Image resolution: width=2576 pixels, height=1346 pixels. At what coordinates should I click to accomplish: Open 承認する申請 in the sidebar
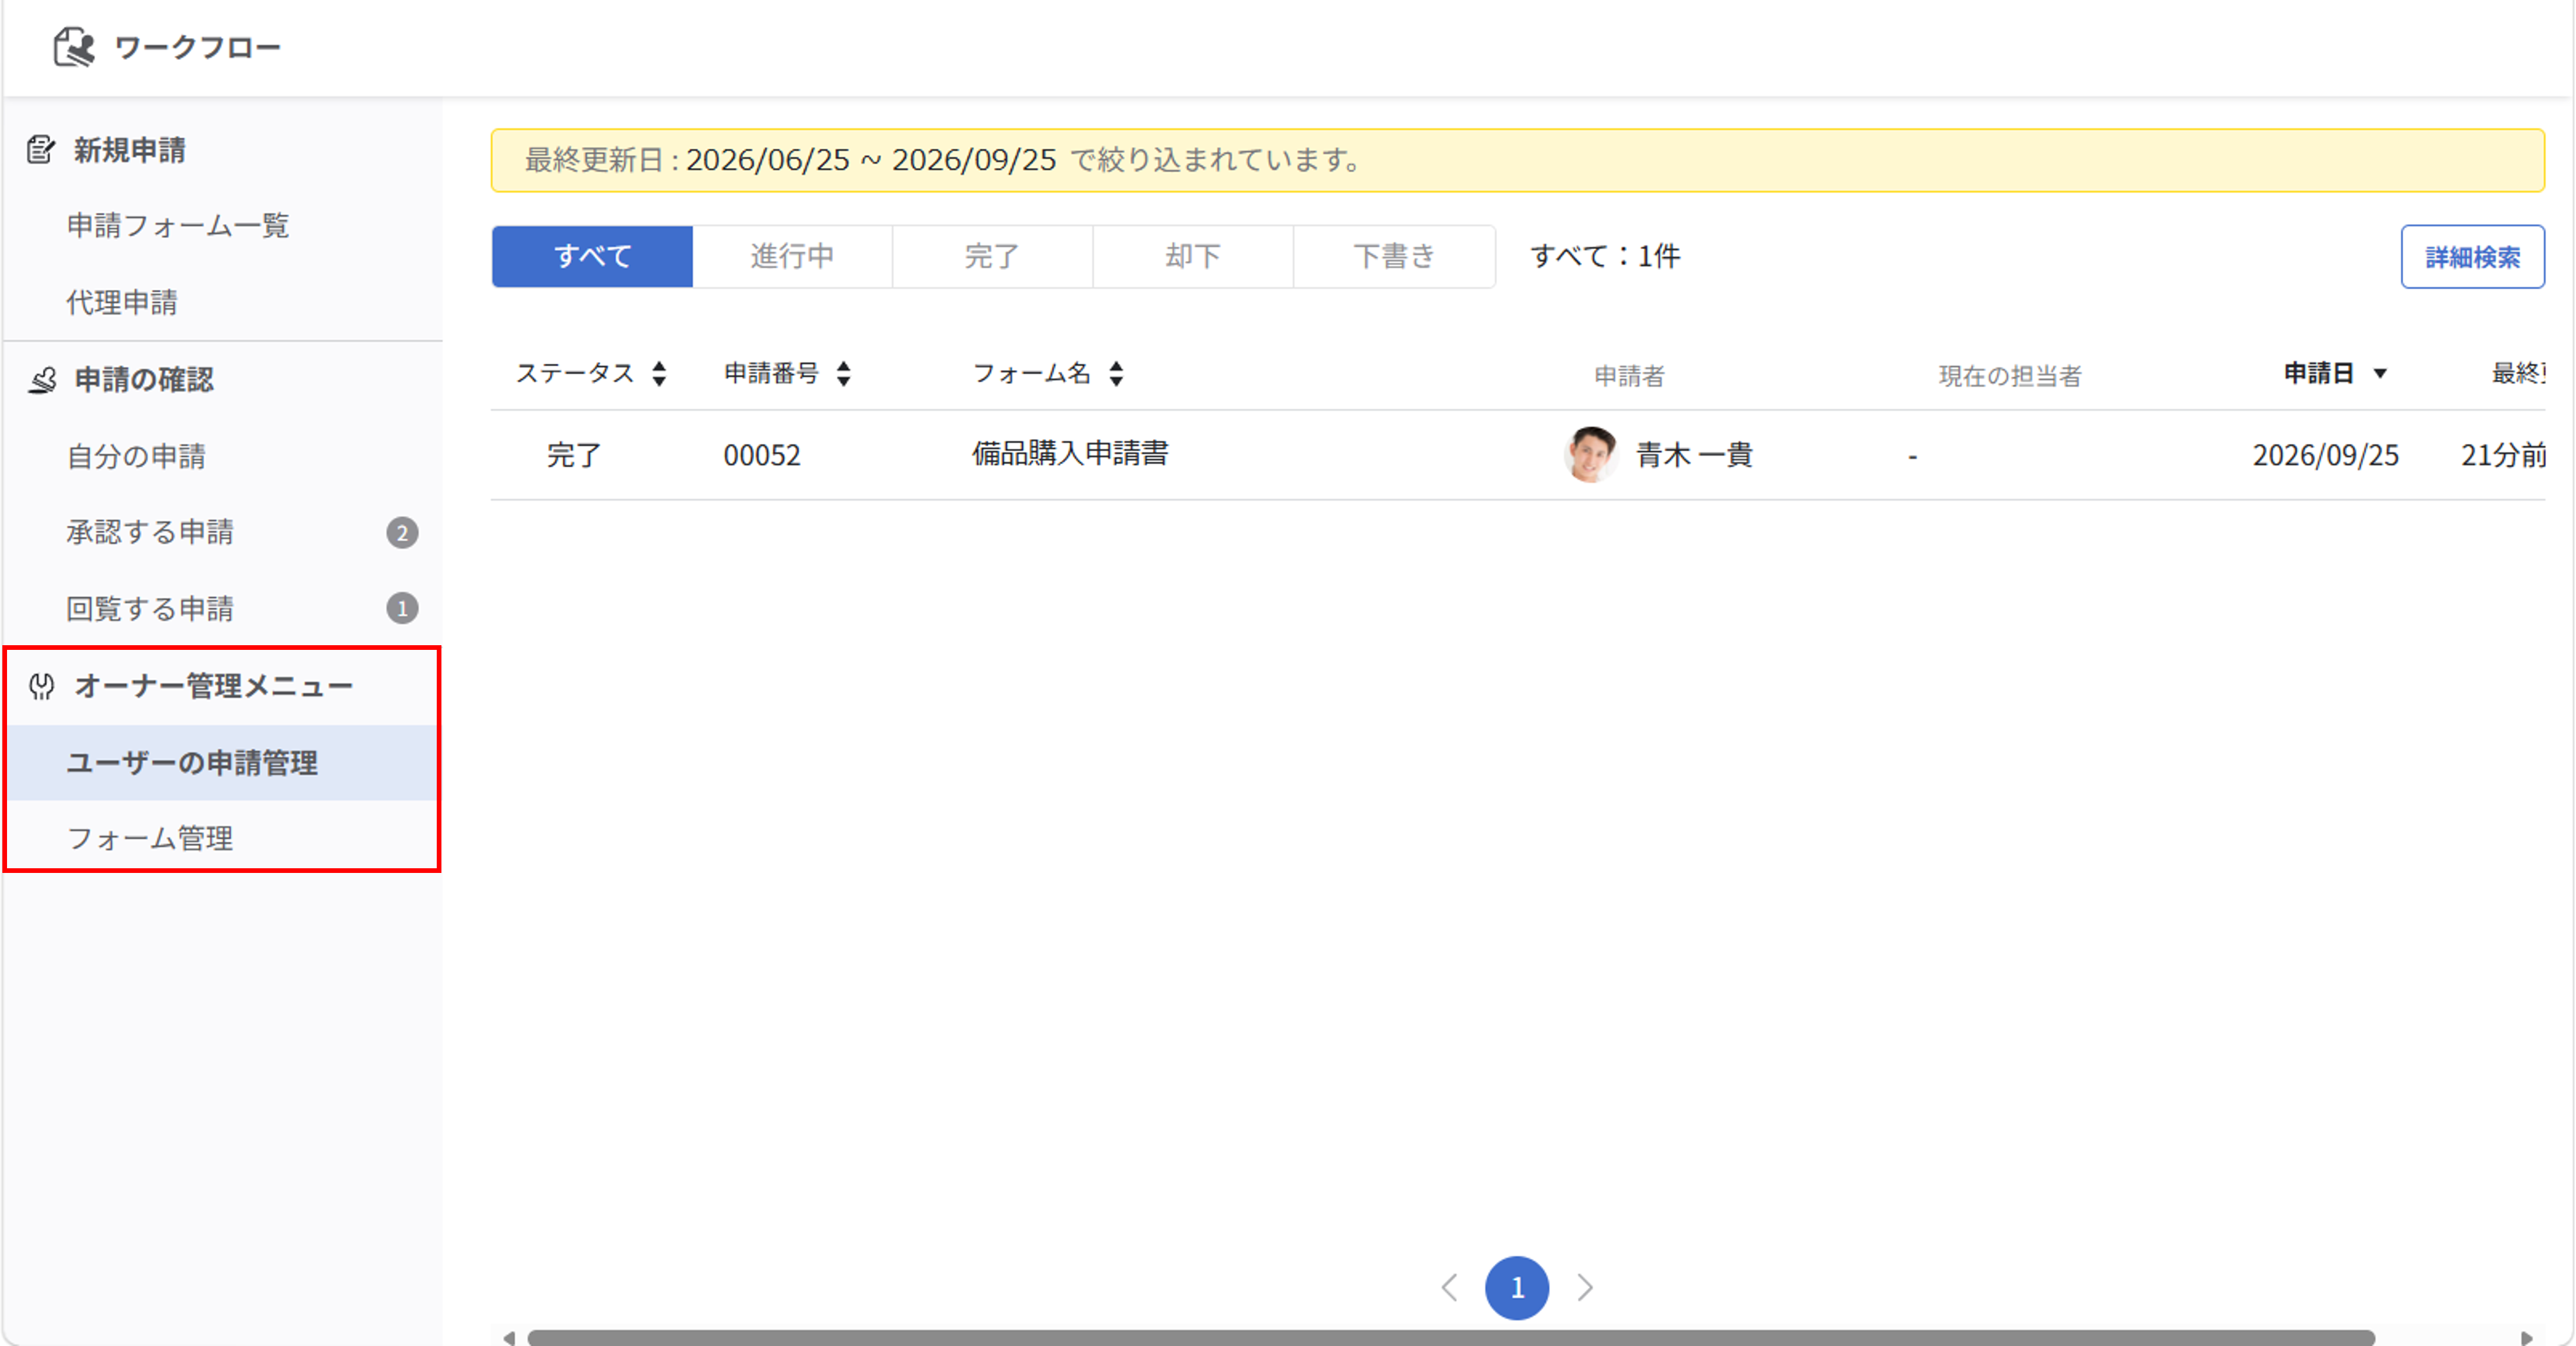(150, 533)
